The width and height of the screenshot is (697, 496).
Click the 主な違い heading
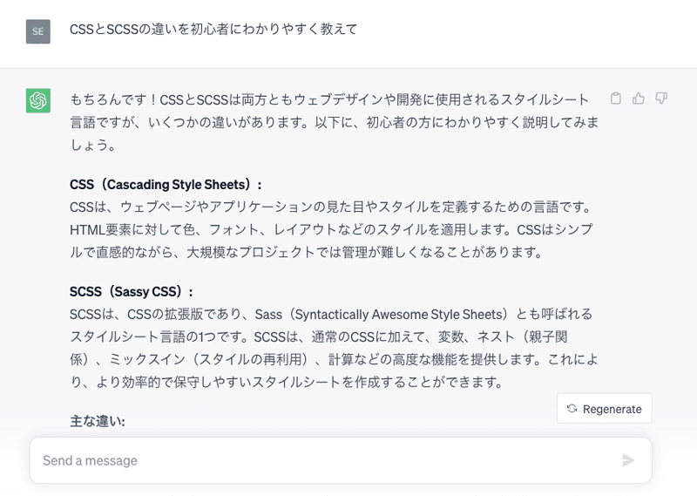[98, 421]
